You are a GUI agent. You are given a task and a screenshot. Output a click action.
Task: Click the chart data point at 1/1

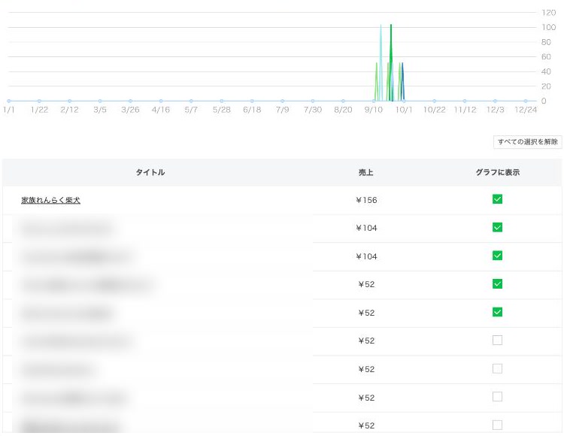pyautogui.click(x=8, y=101)
